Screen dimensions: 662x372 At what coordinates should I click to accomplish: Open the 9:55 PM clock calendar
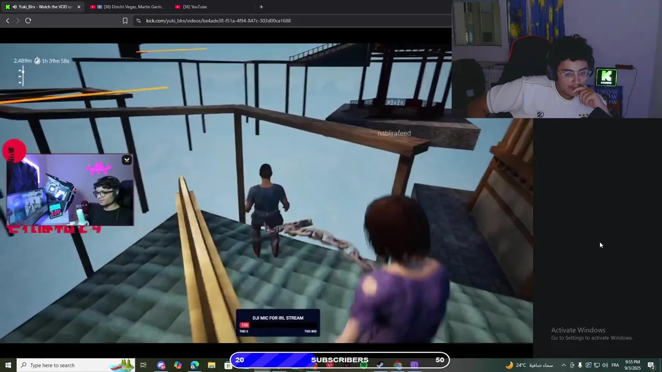coord(633,365)
